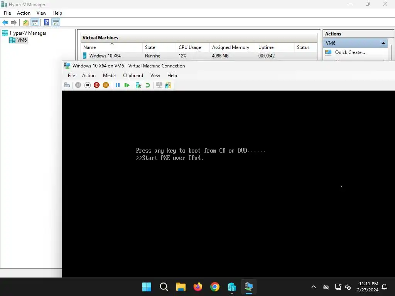Open Media menu in Virtual Machine Connection
The height and width of the screenshot is (296, 395).
click(109, 76)
